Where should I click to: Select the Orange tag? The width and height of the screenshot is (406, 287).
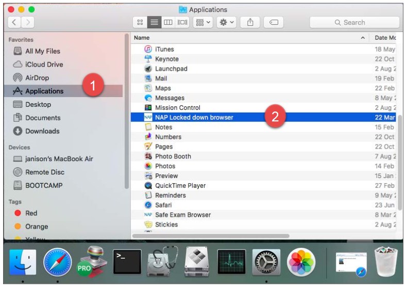coord(37,226)
